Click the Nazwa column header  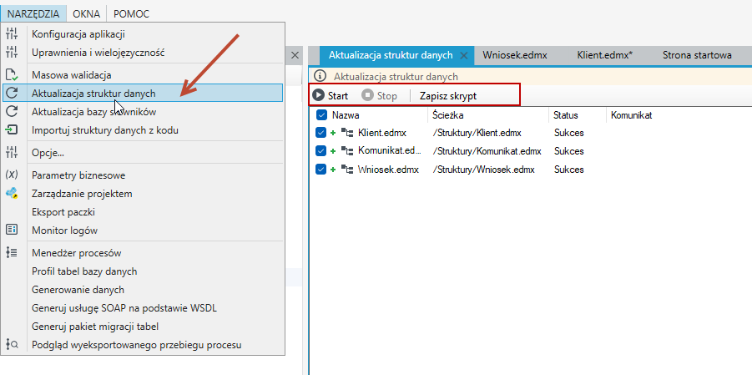tap(346, 115)
